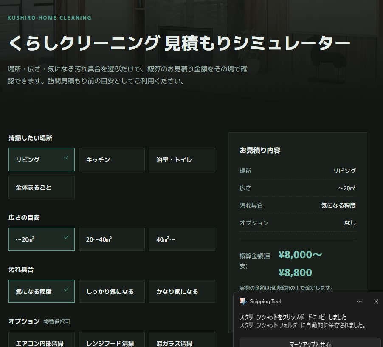Open Snipping Tool notification more options menu
This screenshot has width=383, height=347.
click(359, 301)
